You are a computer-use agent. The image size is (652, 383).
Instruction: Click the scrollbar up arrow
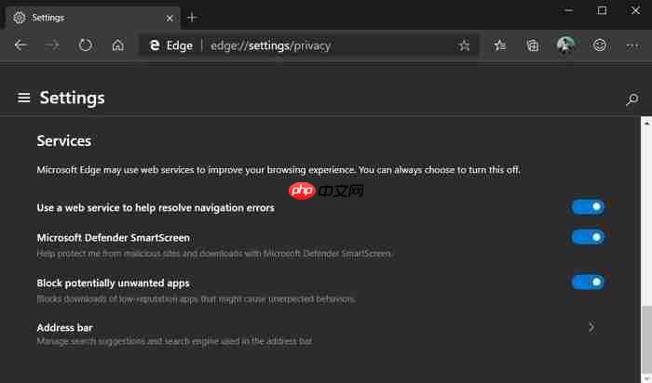646,124
